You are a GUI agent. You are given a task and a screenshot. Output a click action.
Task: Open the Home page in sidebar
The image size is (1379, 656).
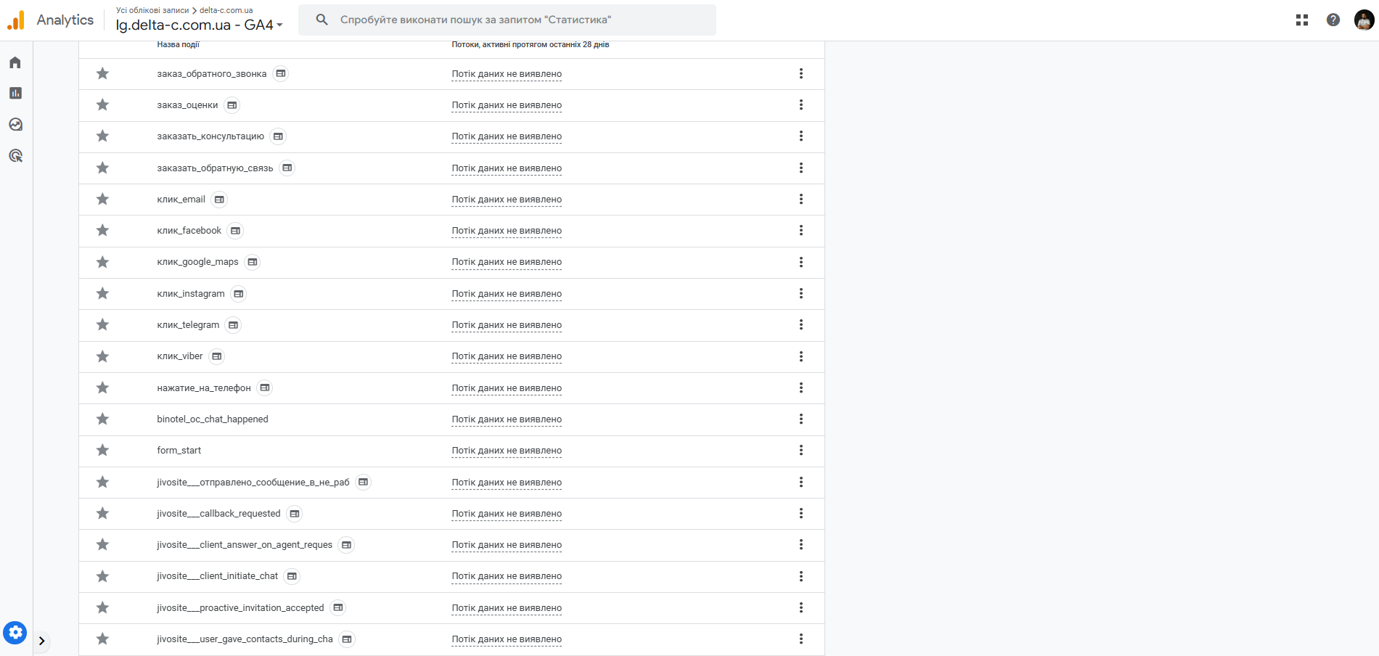pos(15,62)
